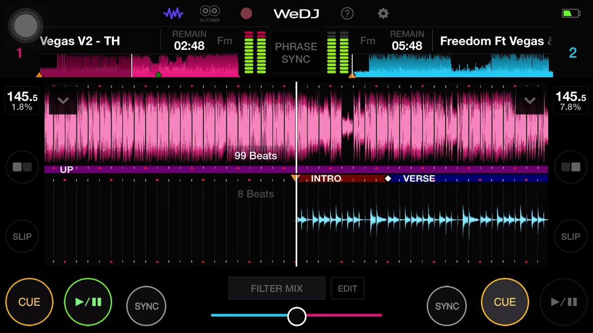
Task: Click the VERSE phrase marker
Action: pos(419,179)
